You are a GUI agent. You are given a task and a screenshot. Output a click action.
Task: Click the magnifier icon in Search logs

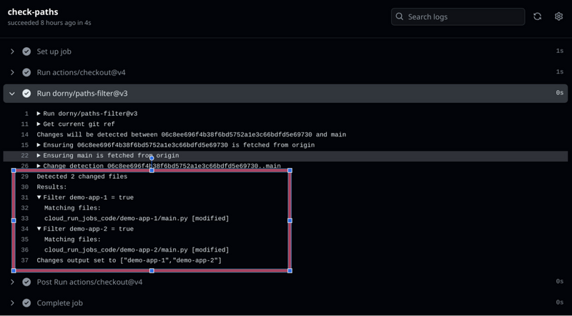[400, 16]
